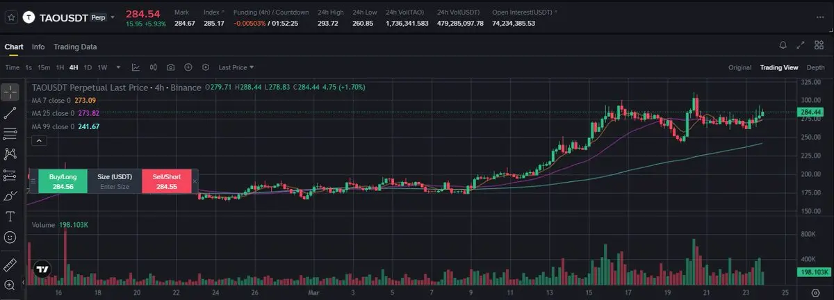This screenshot has height=300, width=834.
Task: Select the MA 99 close indicator legend
Action: (65, 126)
